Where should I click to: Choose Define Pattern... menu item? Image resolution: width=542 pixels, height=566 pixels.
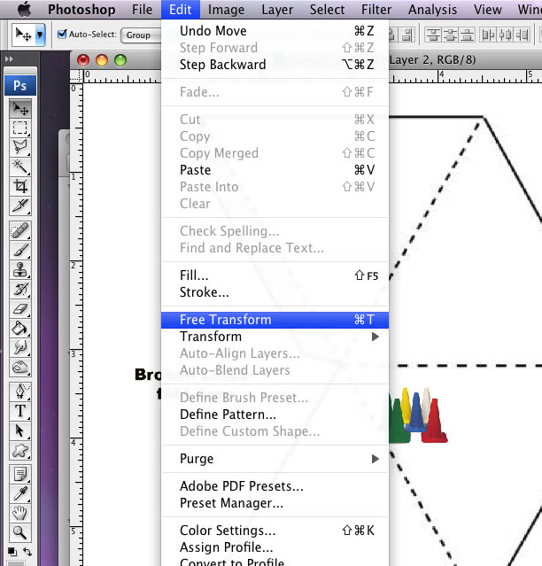275,415
